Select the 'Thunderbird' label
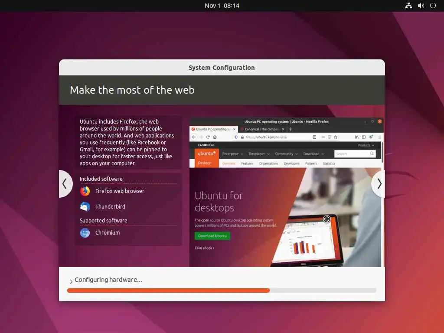This screenshot has height=333, width=444. pos(110,207)
